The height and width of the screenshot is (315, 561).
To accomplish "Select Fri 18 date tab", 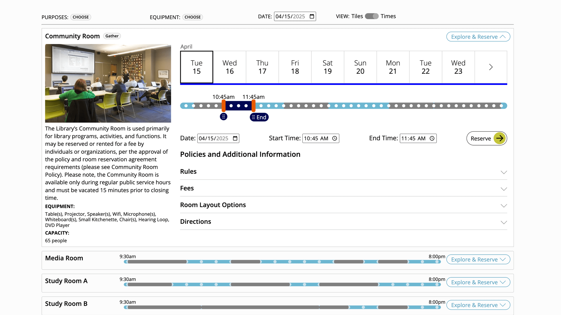I will [295, 67].
